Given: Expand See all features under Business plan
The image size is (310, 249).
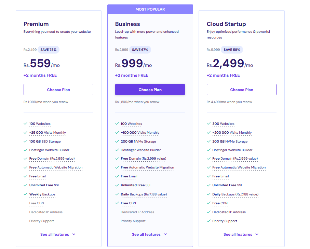Looking at the screenshot, I should [149, 235].
